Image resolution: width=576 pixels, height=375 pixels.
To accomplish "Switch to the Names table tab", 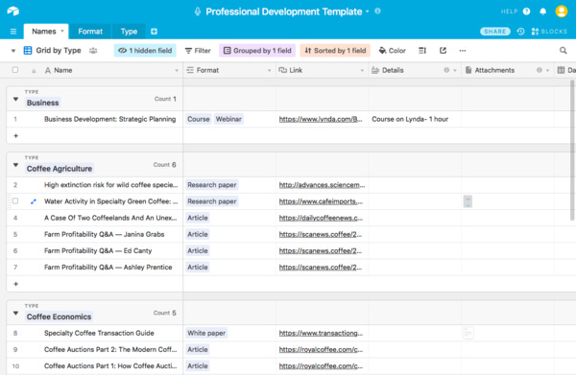I will (46, 32).
